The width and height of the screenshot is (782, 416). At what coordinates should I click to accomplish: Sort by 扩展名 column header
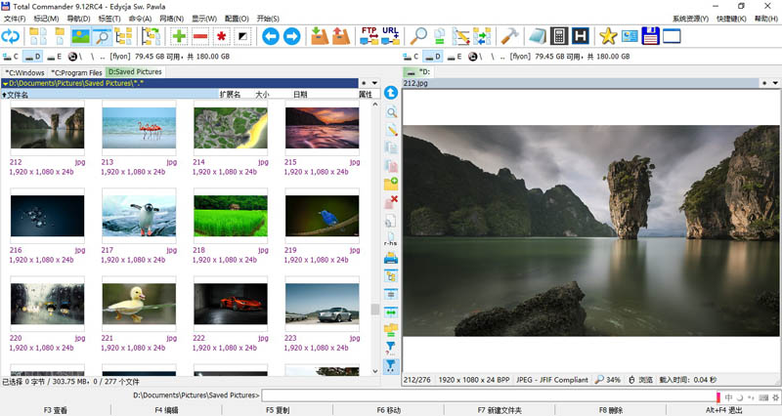pos(231,94)
